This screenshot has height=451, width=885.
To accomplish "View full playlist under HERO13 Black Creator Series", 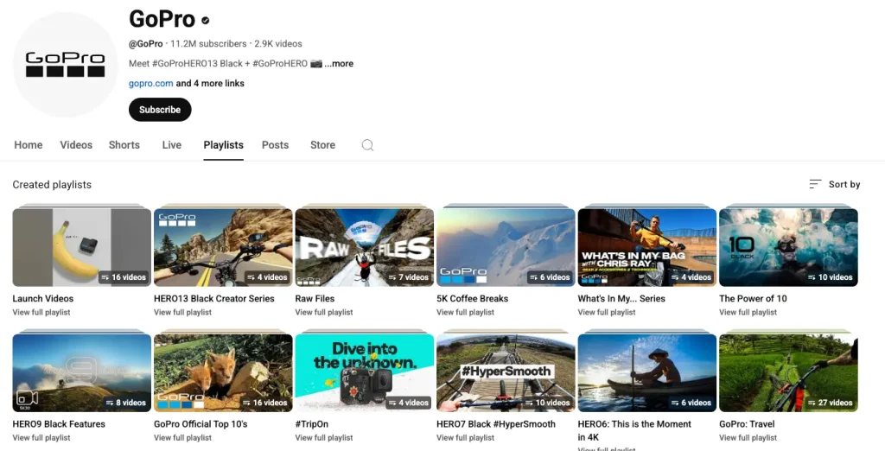I will tap(183, 312).
